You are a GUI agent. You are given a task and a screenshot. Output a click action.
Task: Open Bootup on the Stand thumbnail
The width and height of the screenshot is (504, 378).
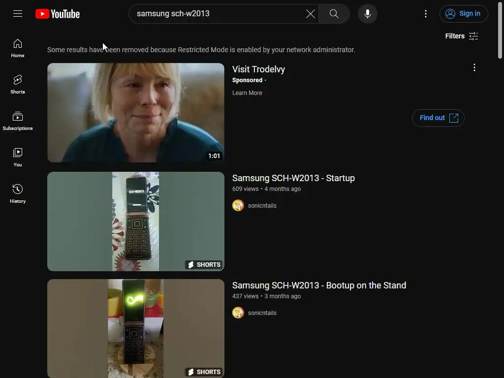coord(136,328)
